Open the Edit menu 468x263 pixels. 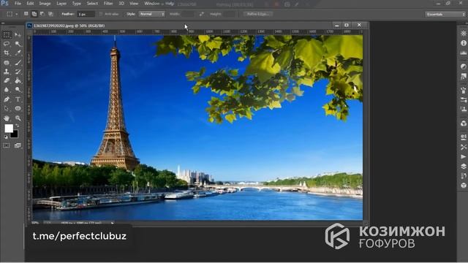click(30, 4)
